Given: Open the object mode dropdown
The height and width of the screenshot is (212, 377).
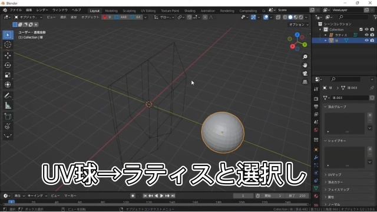Looking at the screenshot, I should (x=28, y=17).
